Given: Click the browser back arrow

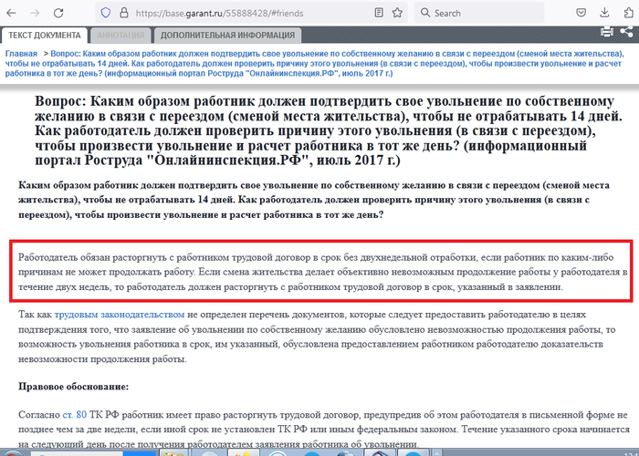Looking at the screenshot, I should pyautogui.click(x=13, y=13).
